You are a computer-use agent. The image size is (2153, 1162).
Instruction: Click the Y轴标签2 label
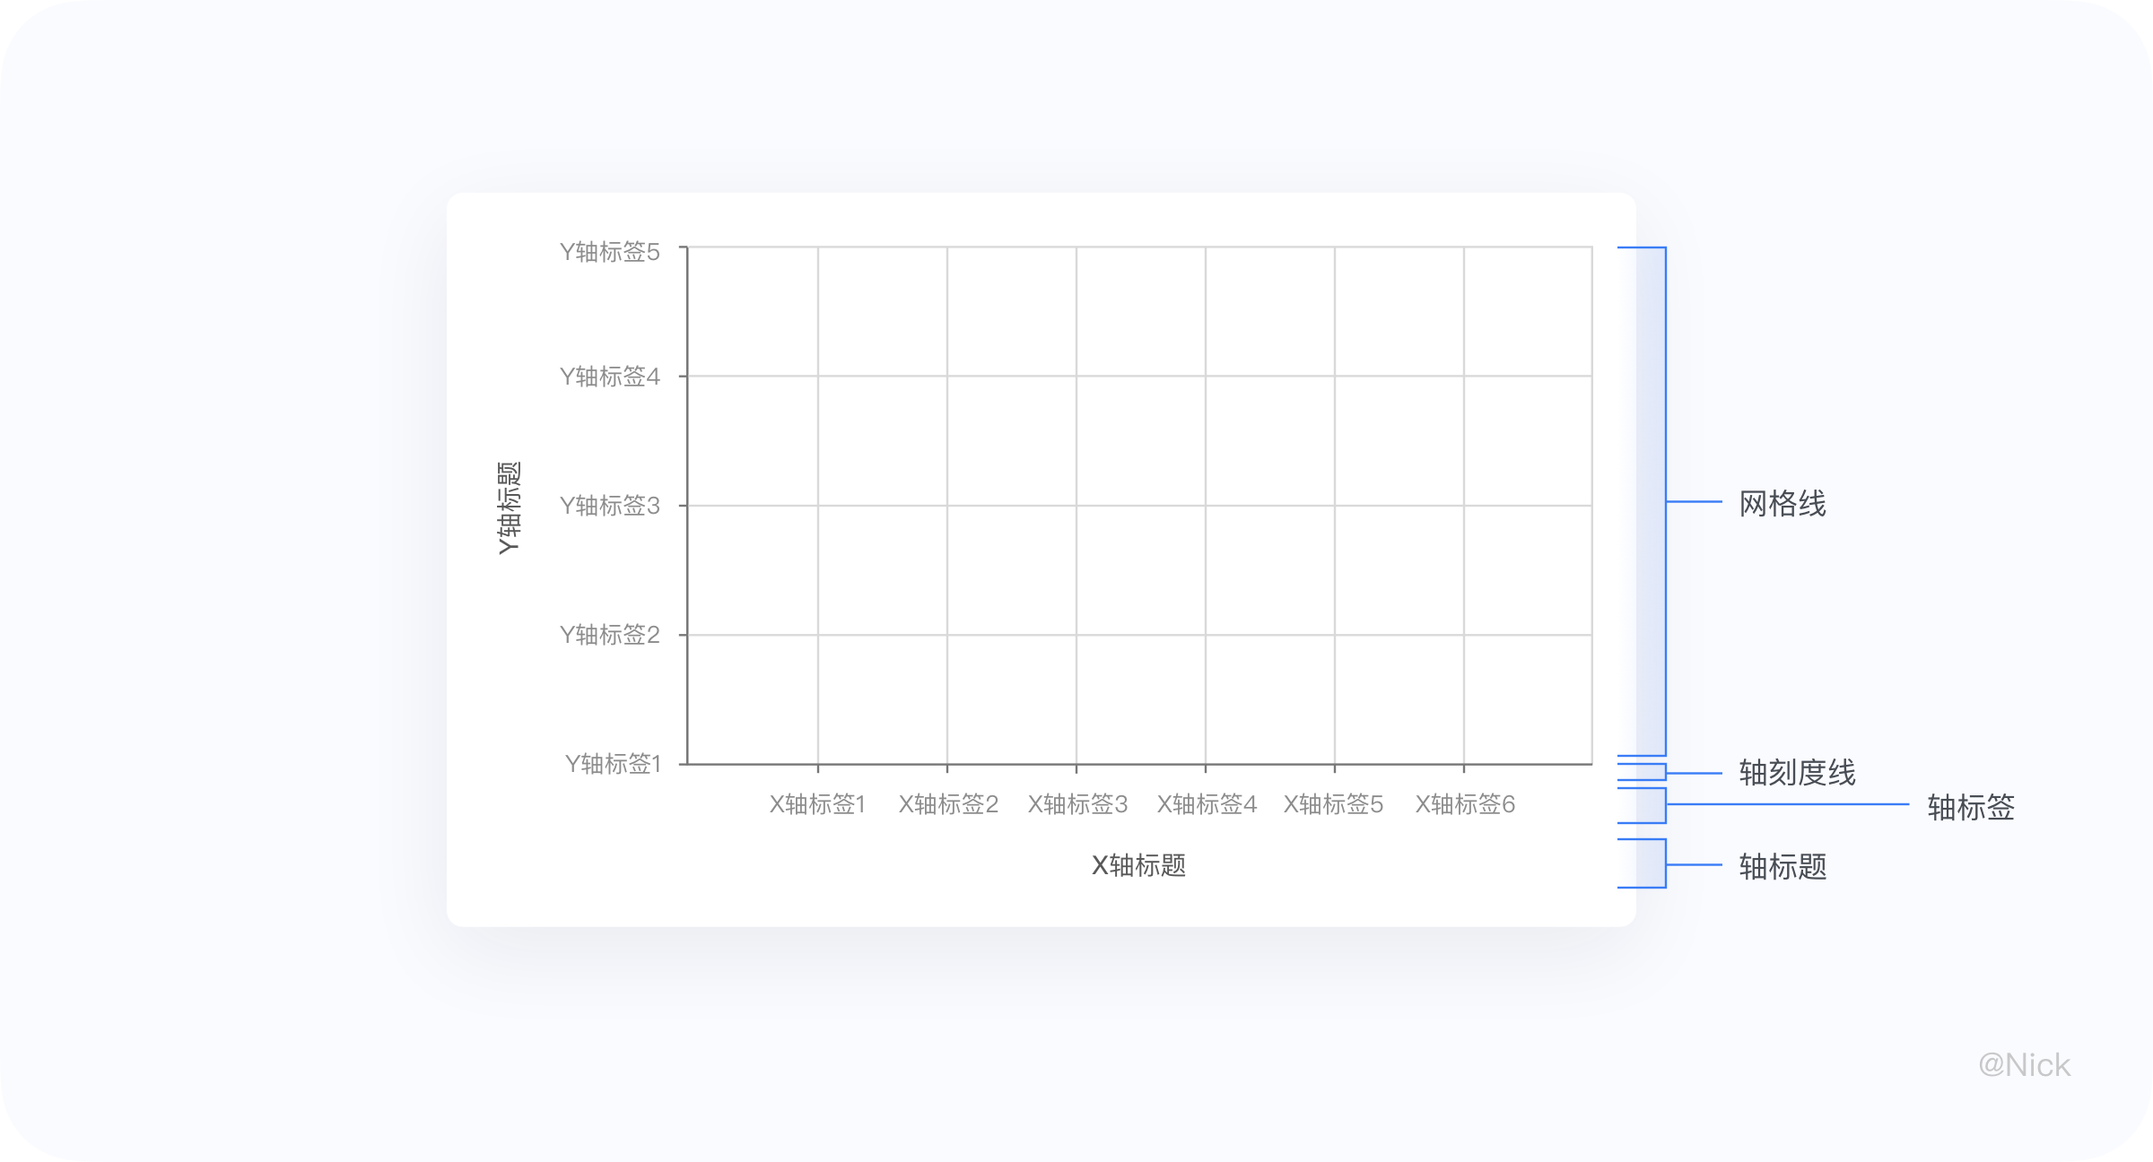(x=609, y=635)
